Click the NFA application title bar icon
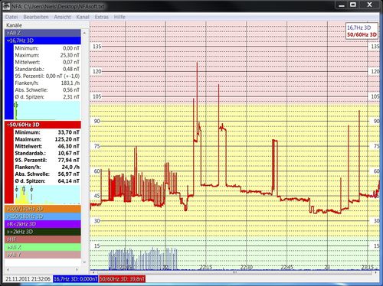This screenshot has width=383, height=286. [6, 6]
